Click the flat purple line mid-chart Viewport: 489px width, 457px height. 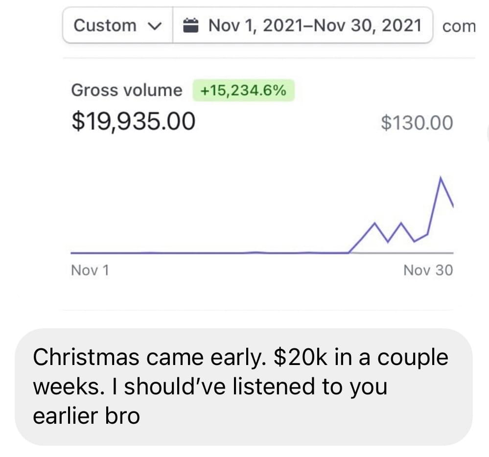point(210,252)
